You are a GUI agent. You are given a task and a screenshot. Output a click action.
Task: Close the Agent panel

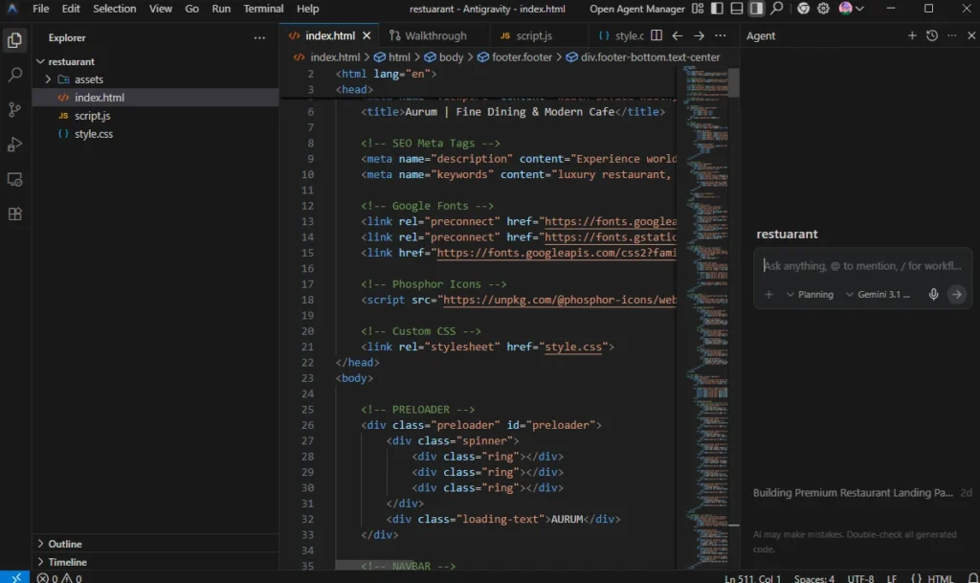point(971,35)
